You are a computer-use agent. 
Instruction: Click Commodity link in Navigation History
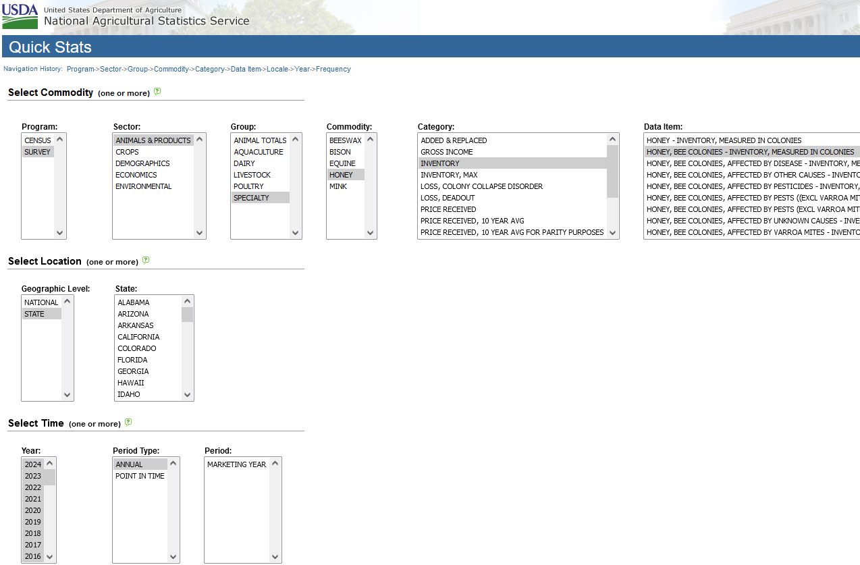point(171,69)
